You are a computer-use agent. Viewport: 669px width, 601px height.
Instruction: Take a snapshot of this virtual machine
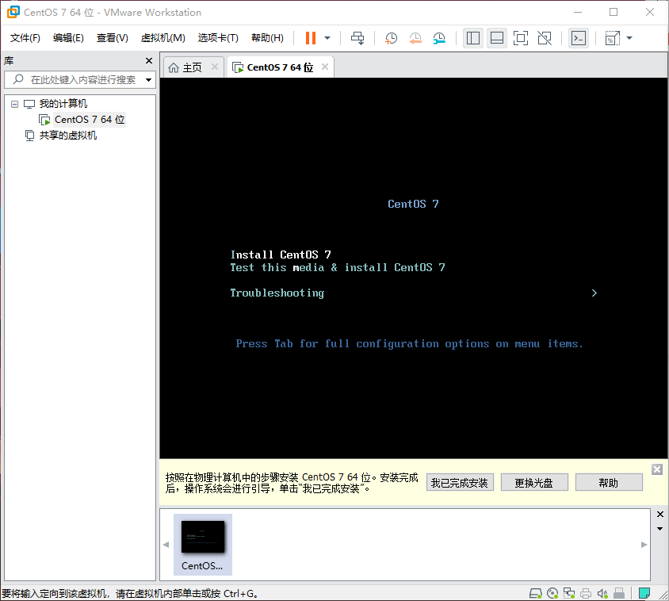click(391, 38)
